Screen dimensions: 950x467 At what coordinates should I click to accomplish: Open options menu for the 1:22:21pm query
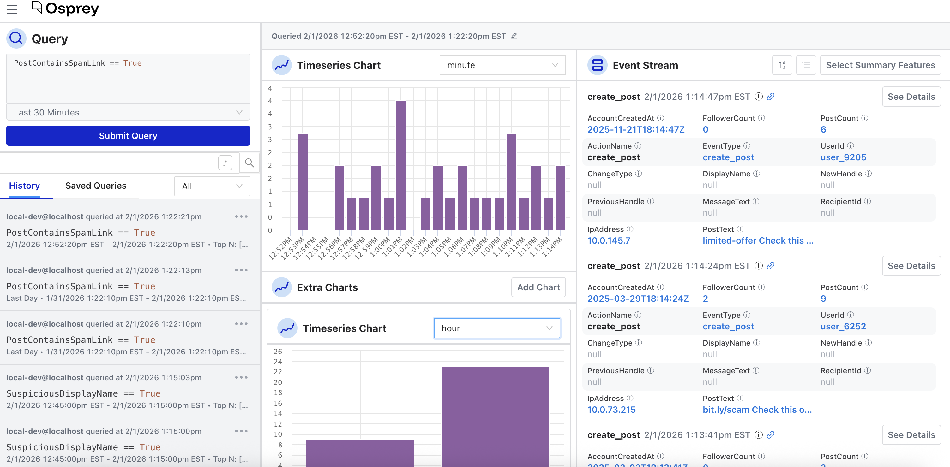point(241,216)
